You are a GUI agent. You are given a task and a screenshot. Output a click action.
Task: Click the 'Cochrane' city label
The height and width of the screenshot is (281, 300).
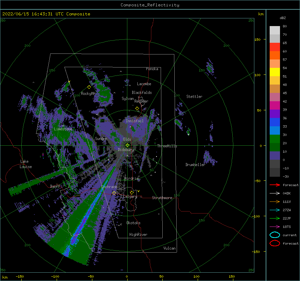click(x=109, y=187)
